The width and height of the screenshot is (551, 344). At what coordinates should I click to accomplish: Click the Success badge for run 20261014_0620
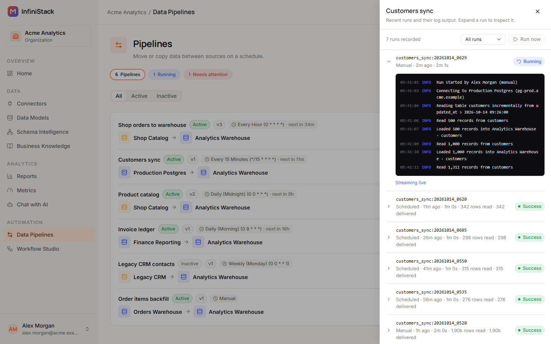(x=530, y=206)
